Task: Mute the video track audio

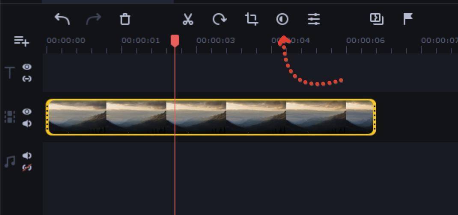Action: (27, 124)
